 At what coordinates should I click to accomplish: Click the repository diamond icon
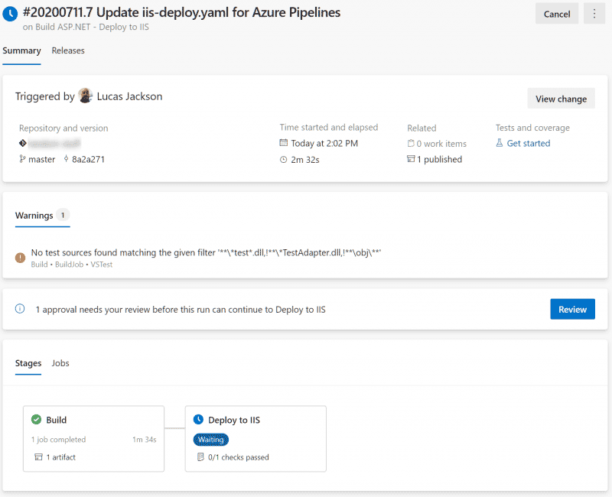pyautogui.click(x=22, y=143)
